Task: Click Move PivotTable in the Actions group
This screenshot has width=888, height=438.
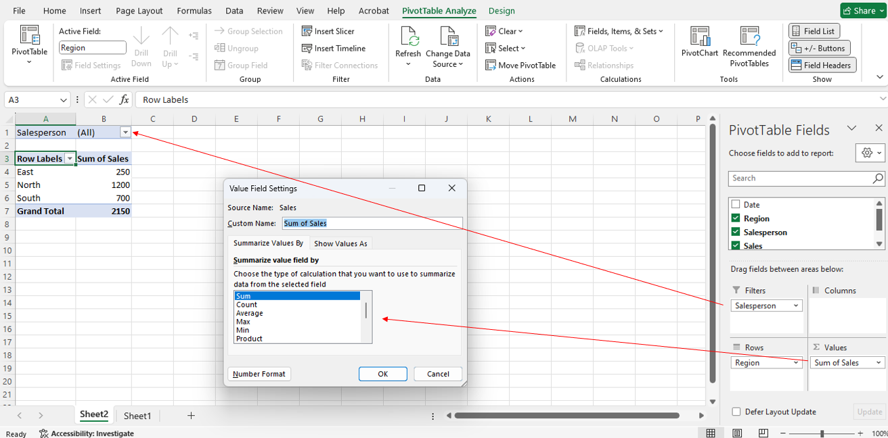Action: (520, 65)
